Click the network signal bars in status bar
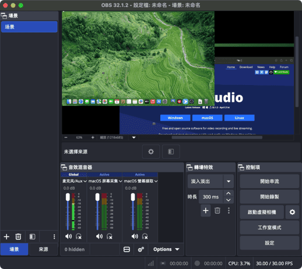The height and width of the screenshot is (269, 302). [150, 263]
